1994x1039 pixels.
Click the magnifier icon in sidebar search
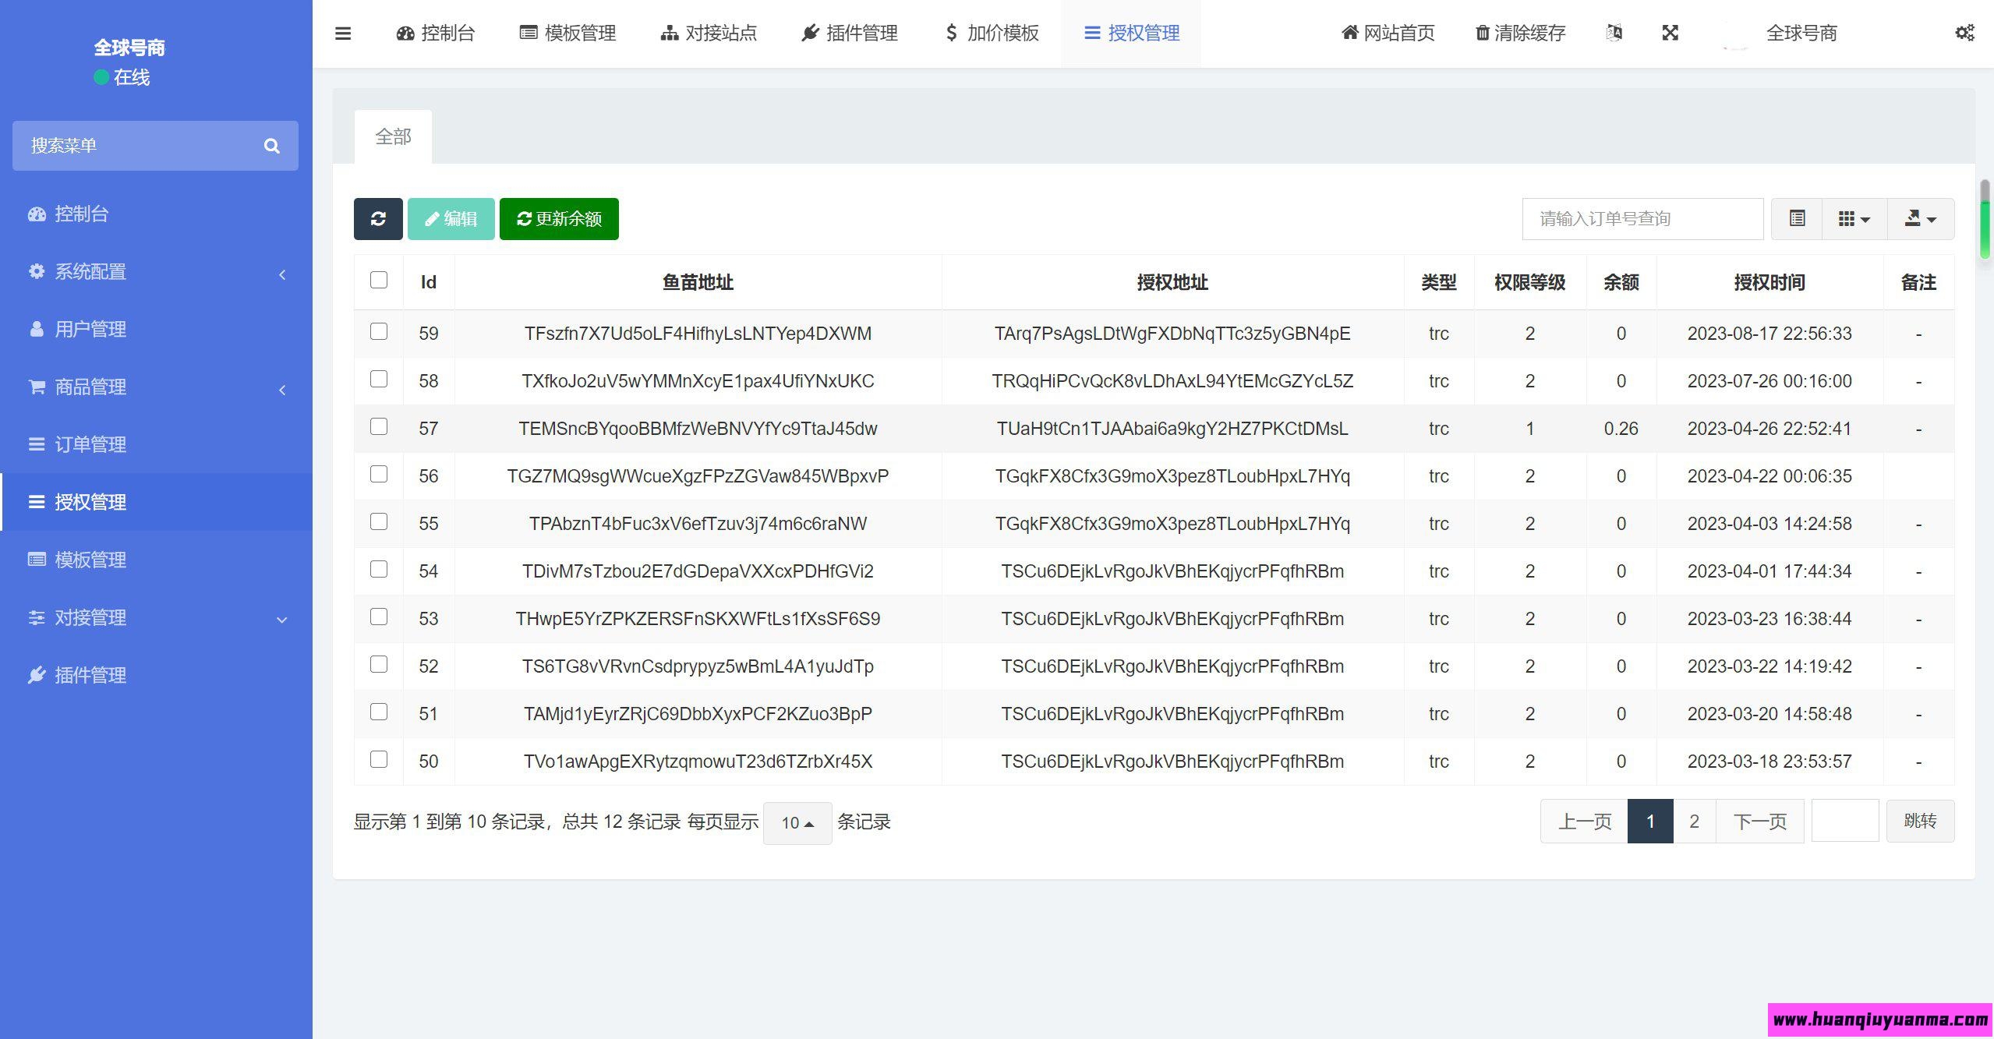[271, 146]
